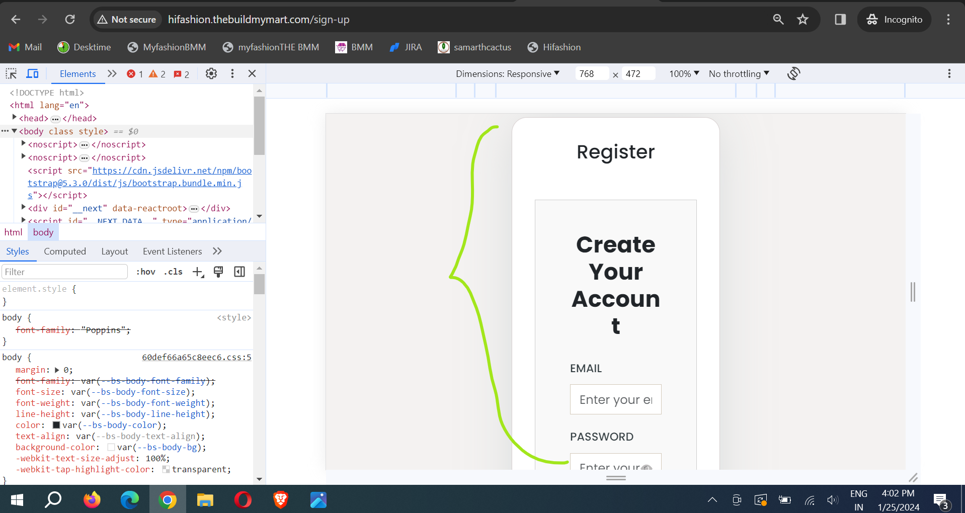Click the Not secure site warning

127,20
